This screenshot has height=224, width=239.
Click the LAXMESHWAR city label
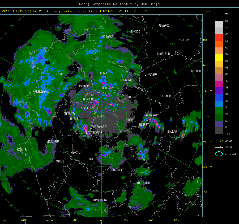pos(94,133)
